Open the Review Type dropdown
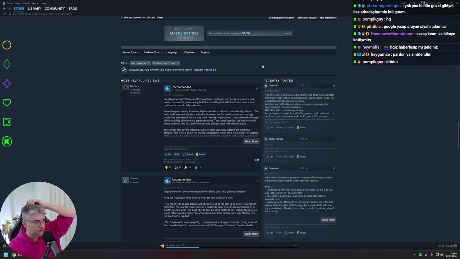The height and width of the screenshot is (259, 460). [x=131, y=52]
